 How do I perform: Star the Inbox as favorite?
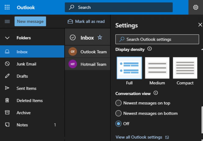[100, 38]
